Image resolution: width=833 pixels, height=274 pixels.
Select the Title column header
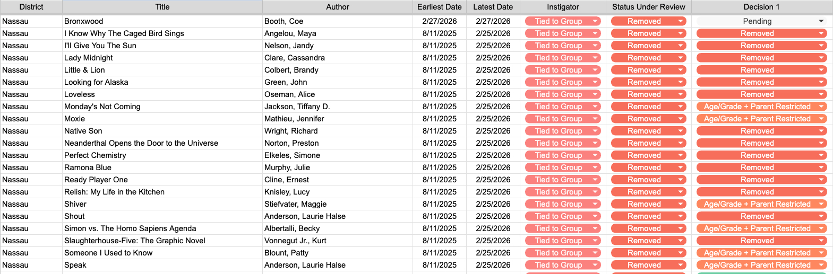pyautogui.click(x=162, y=7)
